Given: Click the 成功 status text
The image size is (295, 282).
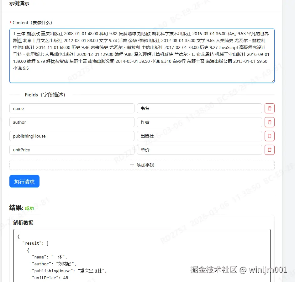Looking at the screenshot, I should pyautogui.click(x=29, y=208).
